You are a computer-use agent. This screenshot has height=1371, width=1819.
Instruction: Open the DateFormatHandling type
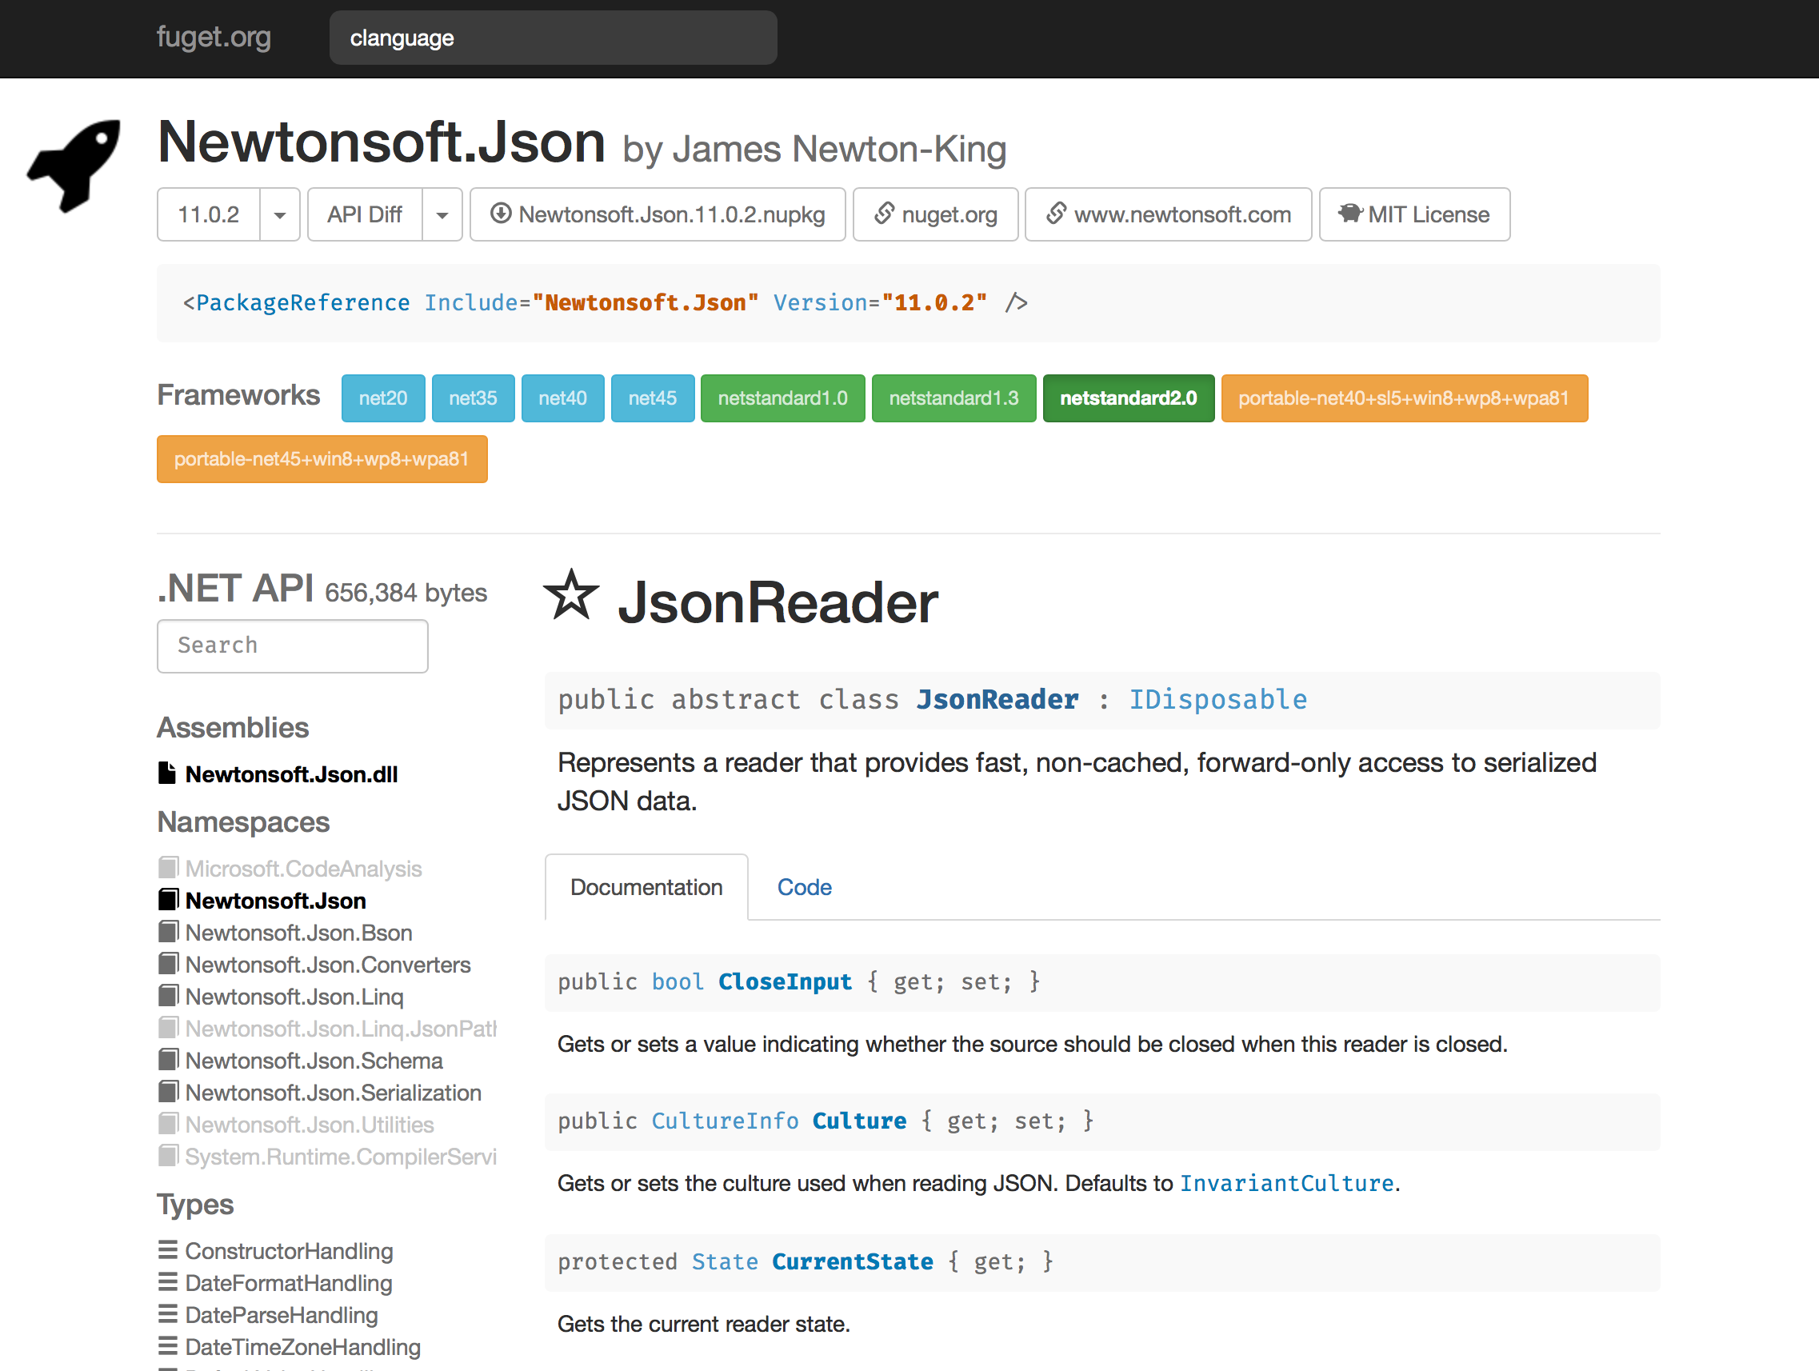(x=289, y=1284)
